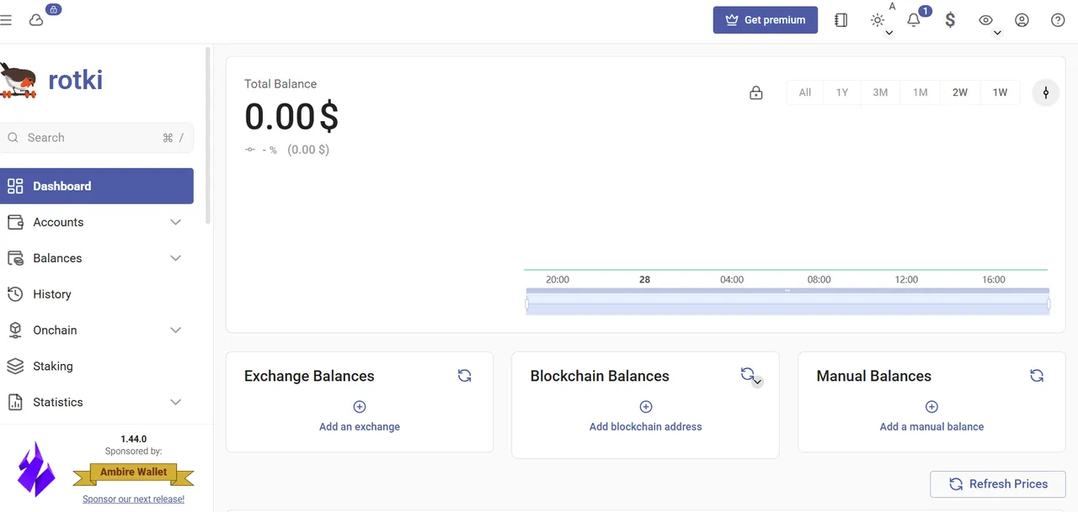This screenshot has width=1078, height=512.
Task: Select the 1W timeframe
Action: [1000, 92]
